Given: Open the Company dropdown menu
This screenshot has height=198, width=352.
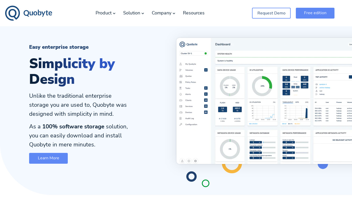Looking at the screenshot, I should coord(163,13).
